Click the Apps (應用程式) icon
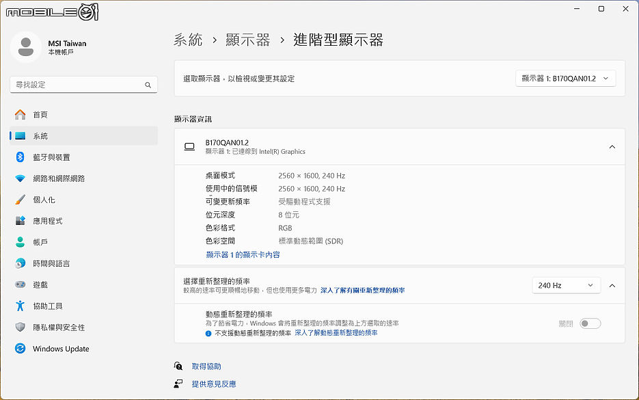Viewport: 639px width, 400px height. (20, 221)
